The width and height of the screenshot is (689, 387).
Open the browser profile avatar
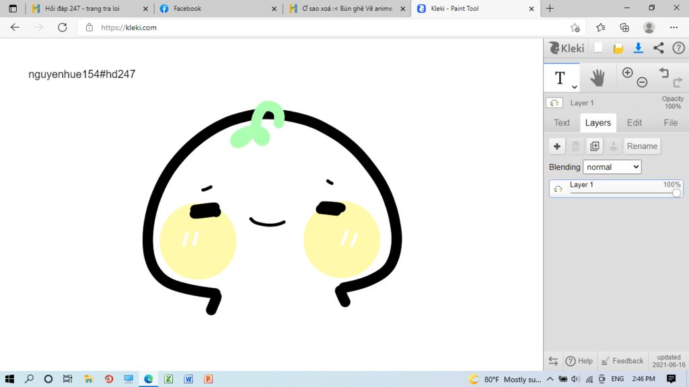pos(649,27)
